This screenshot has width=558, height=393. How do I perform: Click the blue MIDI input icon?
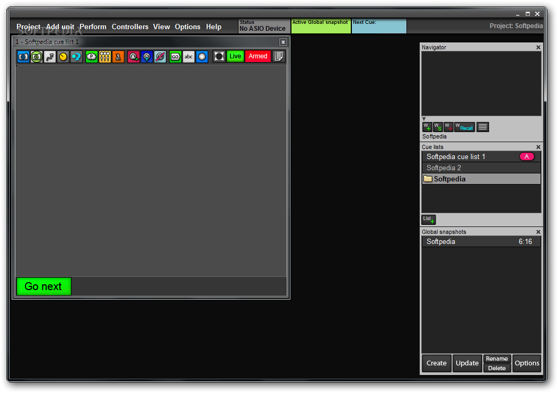click(x=147, y=57)
